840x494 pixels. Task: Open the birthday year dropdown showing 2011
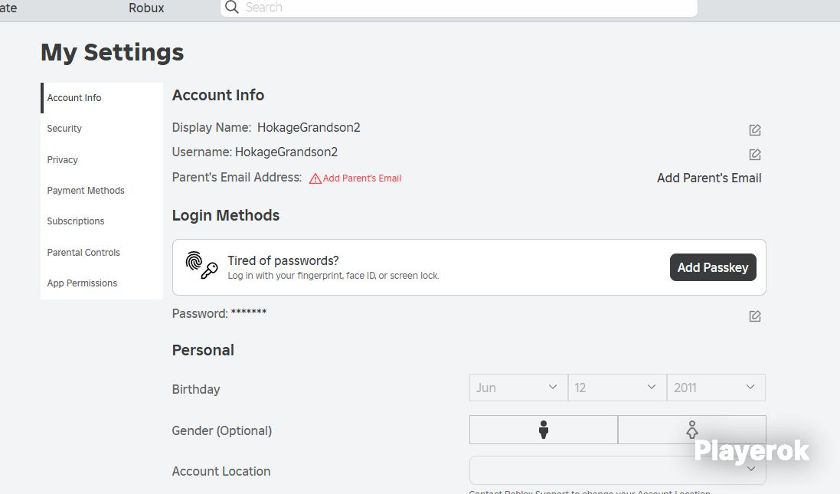click(x=716, y=388)
